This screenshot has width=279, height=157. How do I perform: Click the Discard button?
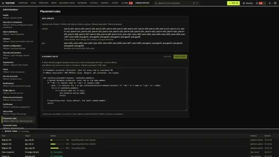[x=167, y=57]
